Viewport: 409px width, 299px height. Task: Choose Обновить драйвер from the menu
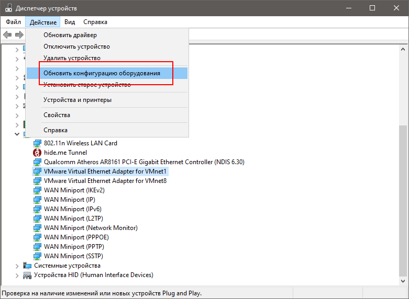coord(107,35)
